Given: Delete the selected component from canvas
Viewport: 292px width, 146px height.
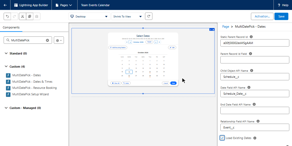Looking at the screenshot, I should pyautogui.click(x=213, y=30).
